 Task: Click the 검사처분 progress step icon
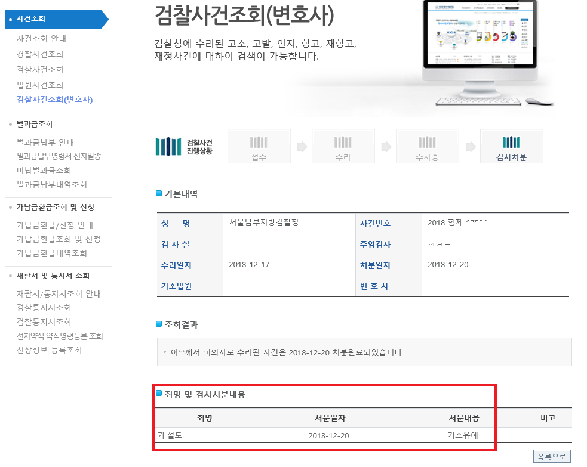(511, 143)
